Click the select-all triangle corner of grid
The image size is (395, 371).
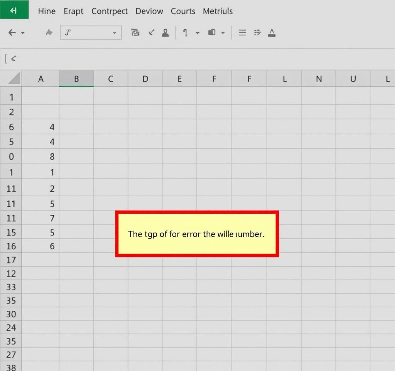(14, 79)
